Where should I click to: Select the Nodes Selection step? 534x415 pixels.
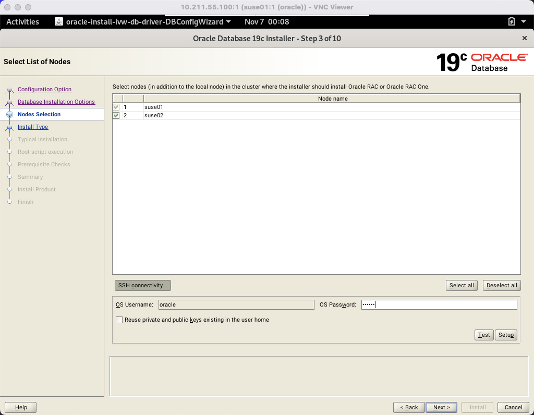point(39,114)
